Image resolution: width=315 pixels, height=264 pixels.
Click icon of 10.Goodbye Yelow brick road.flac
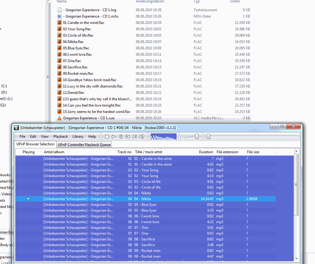click(x=59, y=80)
